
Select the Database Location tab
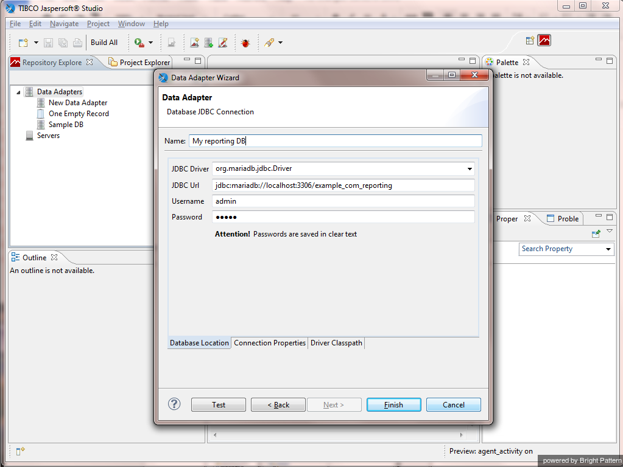(200, 343)
